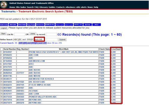This screenshot has height=105, width=149.
Task: Open registration number 4947109
Action: (20, 85)
